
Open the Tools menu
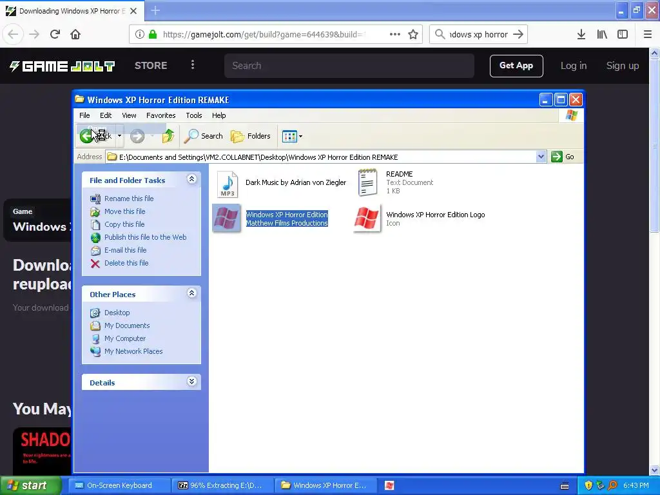pos(194,115)
